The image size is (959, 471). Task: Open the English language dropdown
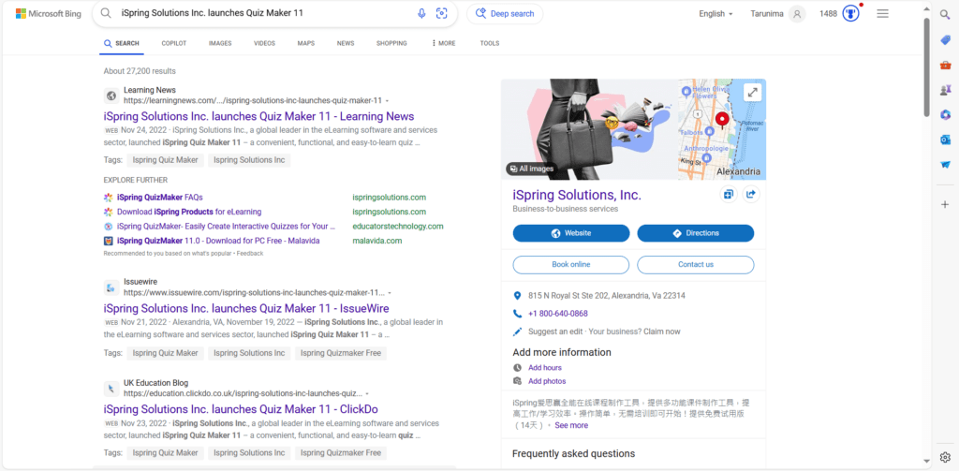716,14
